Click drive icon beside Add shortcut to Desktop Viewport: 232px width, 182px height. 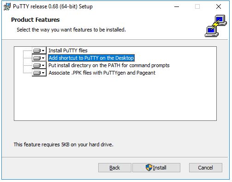click(37, 58)
